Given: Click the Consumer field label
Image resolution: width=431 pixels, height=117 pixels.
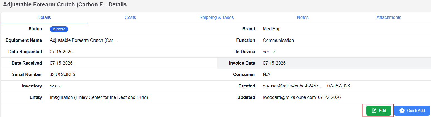Looking at the screenshot, I should tap(244, 75).
